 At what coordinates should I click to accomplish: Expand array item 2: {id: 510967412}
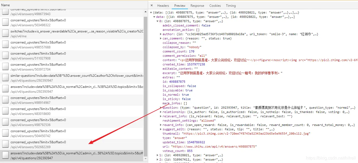tap(158, 159)
